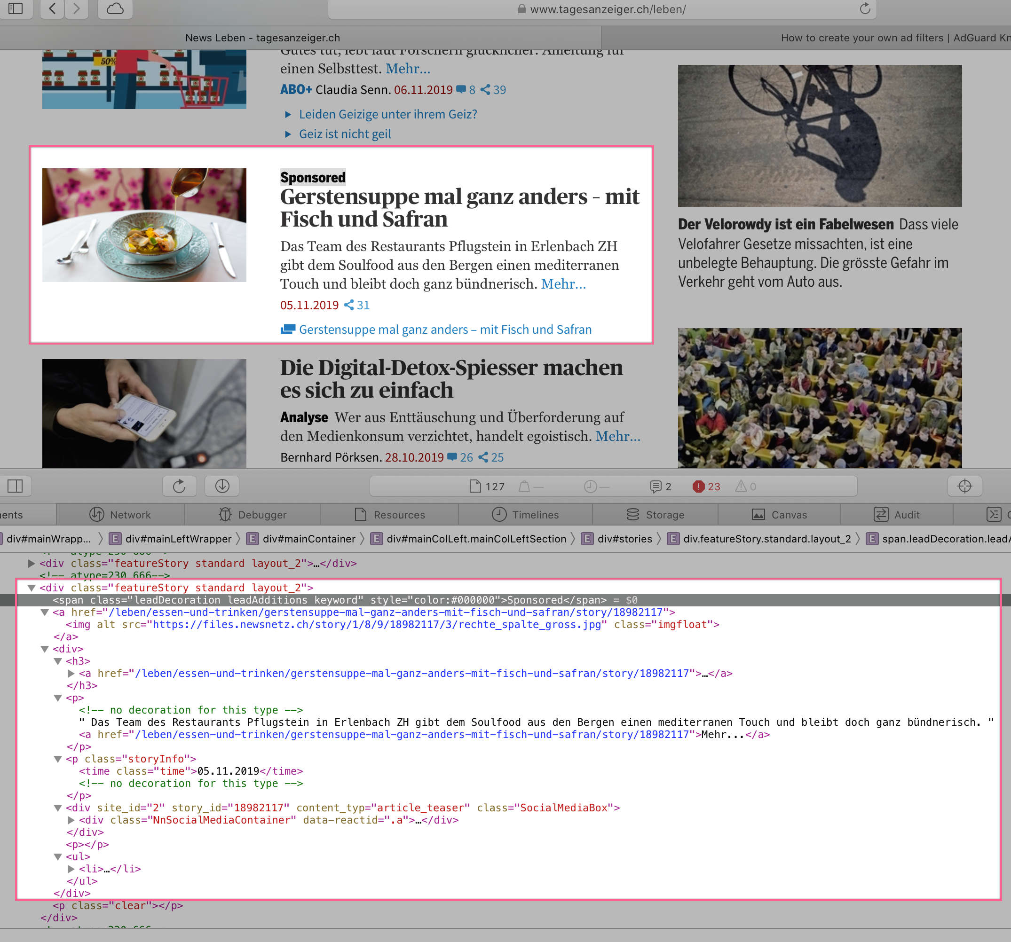1011x942 pixels.
Task: Open the Timelines inspector tab
Action: click(x=527, y=514)
